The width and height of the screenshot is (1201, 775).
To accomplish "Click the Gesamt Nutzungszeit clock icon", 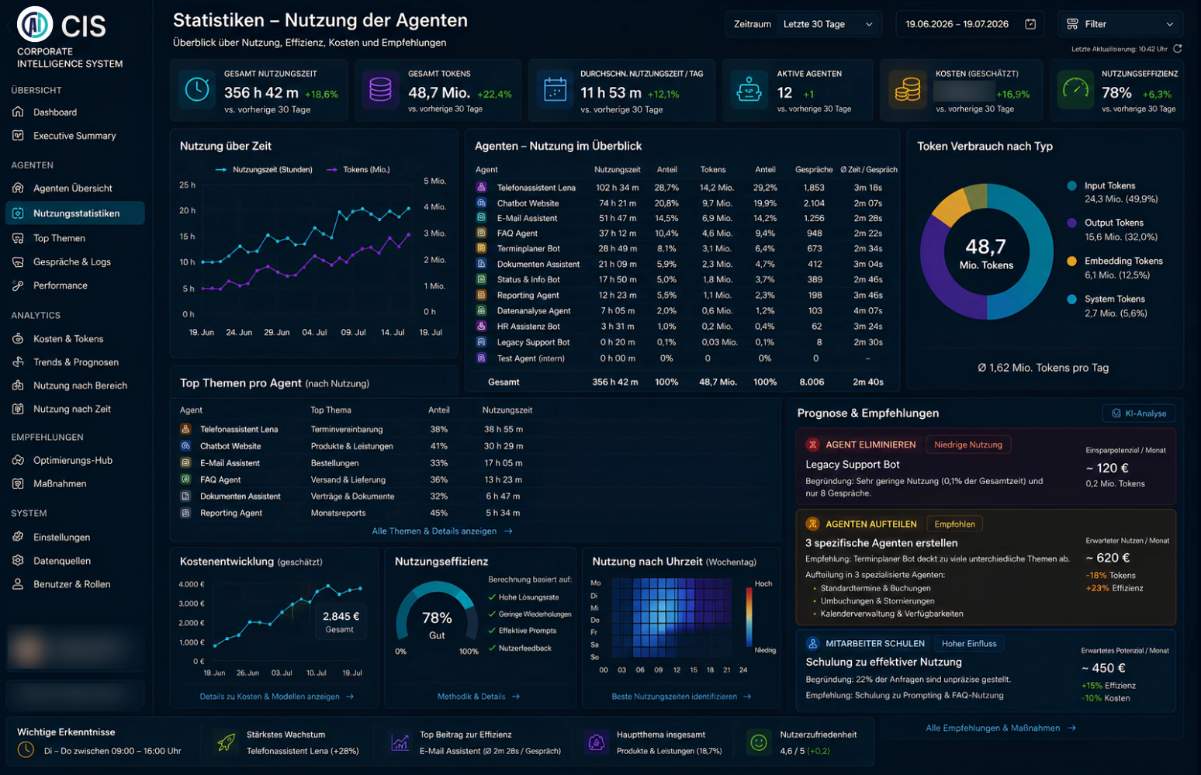I will coord(197,90).
